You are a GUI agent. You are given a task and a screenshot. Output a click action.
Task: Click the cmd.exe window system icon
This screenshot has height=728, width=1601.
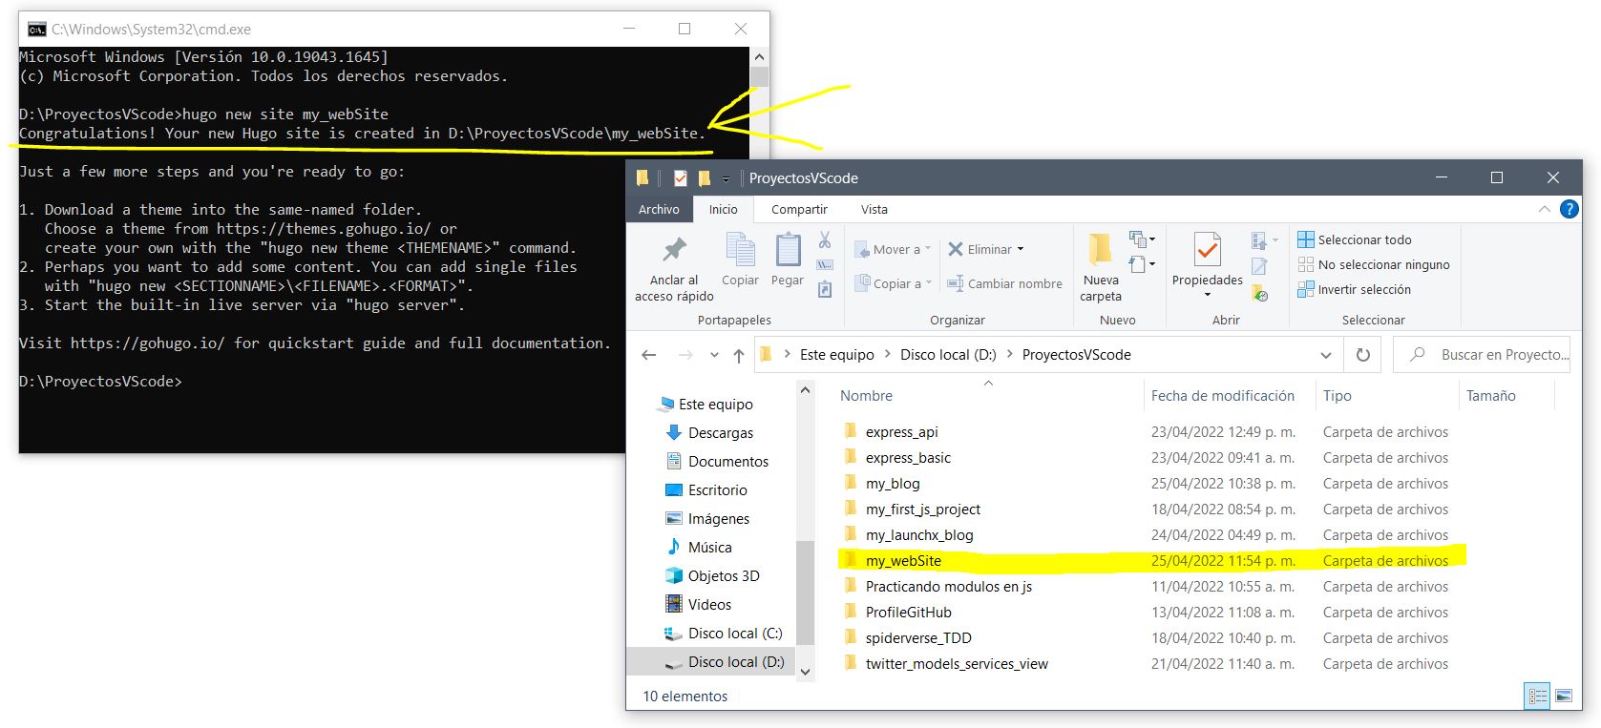pyautogui.click(x=36, y=29)
